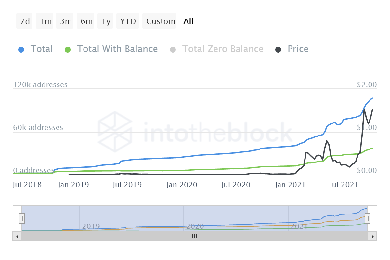Select the 7d time range
Image resolution: width=390 pixels, height=260 pixels.
coord(25,21)
